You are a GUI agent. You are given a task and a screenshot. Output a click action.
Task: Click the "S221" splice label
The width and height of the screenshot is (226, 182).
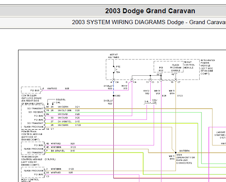[x=179, y=155]
